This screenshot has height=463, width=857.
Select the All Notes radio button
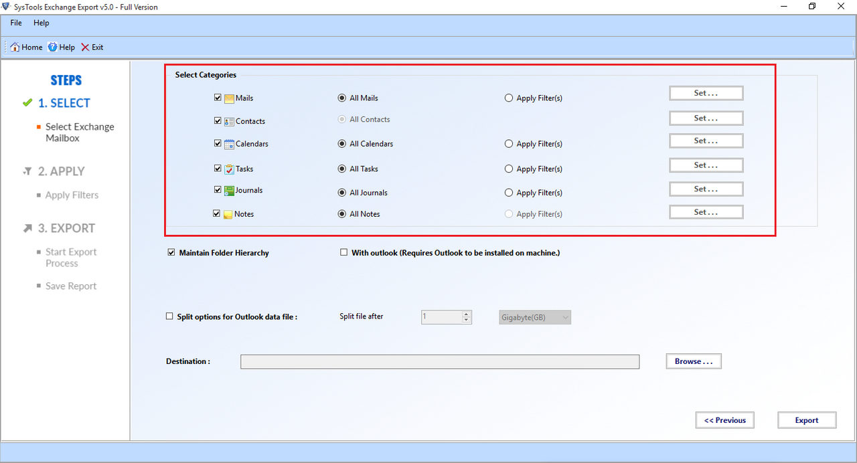341,214
